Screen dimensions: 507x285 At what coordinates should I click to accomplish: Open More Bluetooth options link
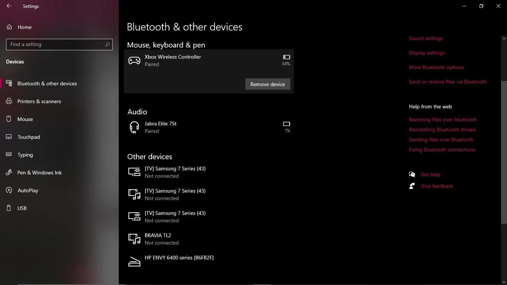(x=436, y=67)
